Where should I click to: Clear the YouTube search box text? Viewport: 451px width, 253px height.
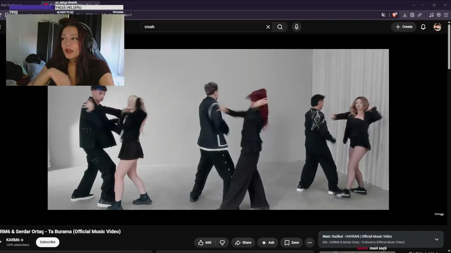(x=268, y=27)
